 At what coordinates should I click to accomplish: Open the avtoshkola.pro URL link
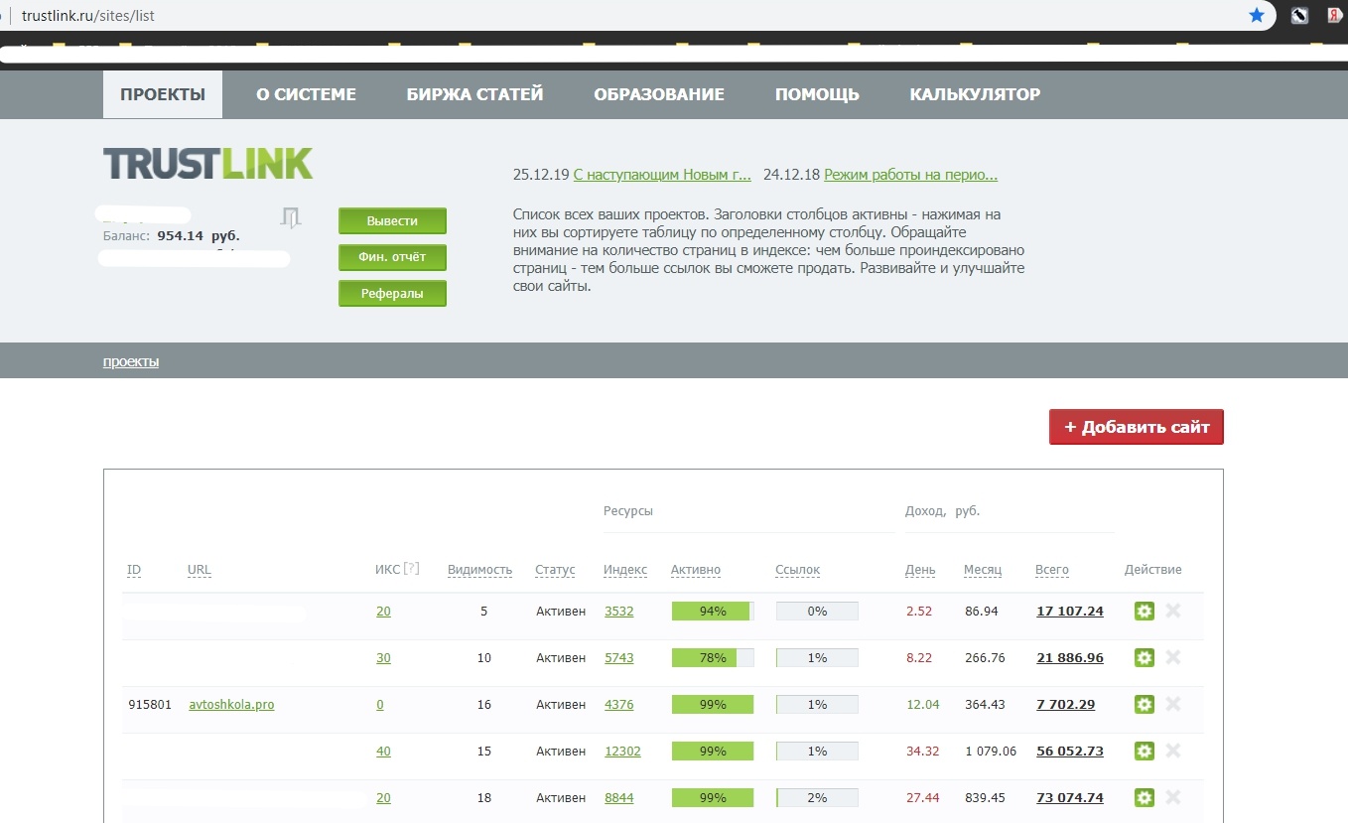pos(231,705)
